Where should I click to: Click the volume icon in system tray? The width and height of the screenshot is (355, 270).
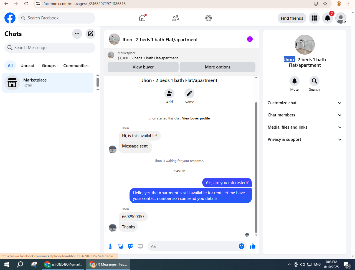tap(302, 264)
